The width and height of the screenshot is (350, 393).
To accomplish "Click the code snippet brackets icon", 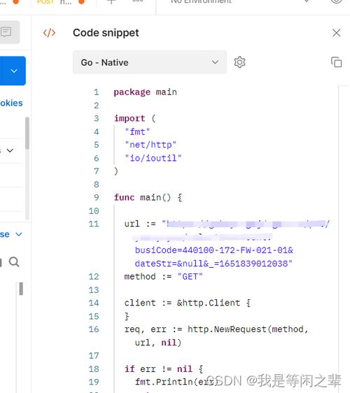I will click(x=49, y=33).
